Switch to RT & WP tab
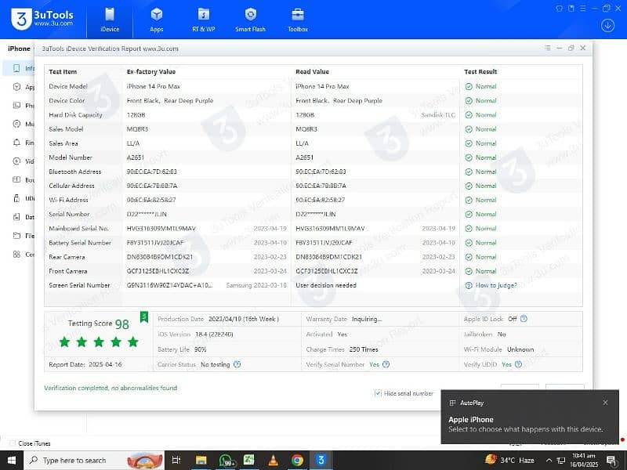This screenshot has width=627, height=470. [x=204, y=19]
